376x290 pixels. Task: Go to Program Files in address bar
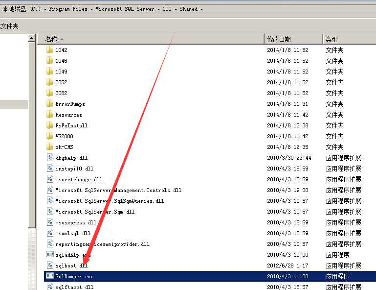pyautogui.click(x=68, y=9)
